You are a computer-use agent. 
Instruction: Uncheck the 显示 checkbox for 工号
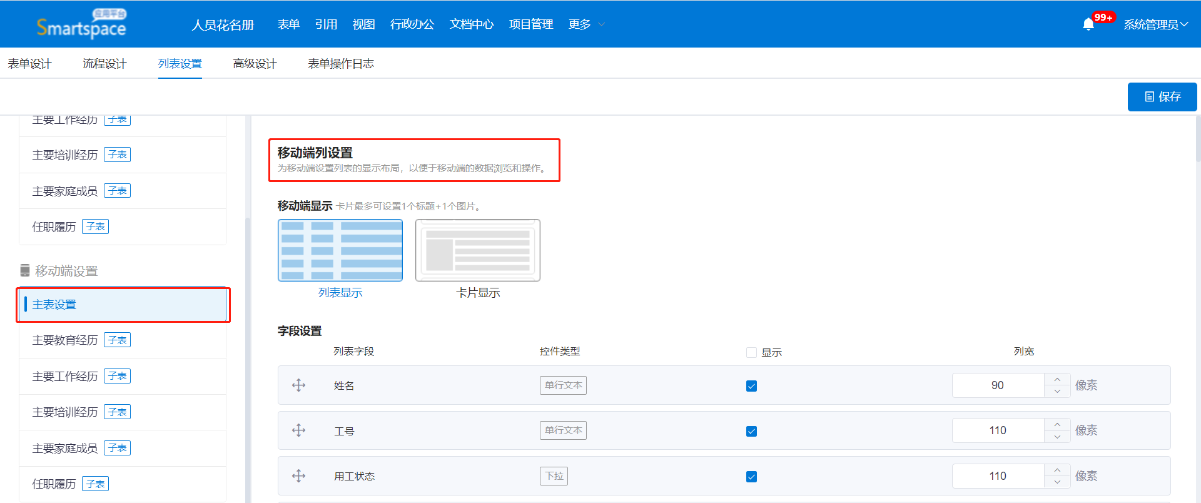[x=751, y=431]
